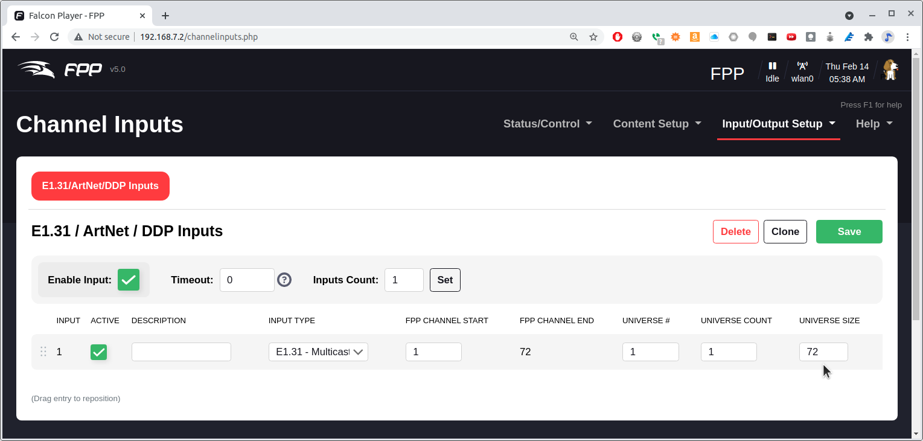Click the Timeout help question mark icon

click(x=284, y=280)
